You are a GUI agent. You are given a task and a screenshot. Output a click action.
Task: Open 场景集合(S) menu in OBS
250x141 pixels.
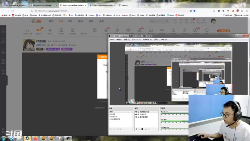point(147,39)
